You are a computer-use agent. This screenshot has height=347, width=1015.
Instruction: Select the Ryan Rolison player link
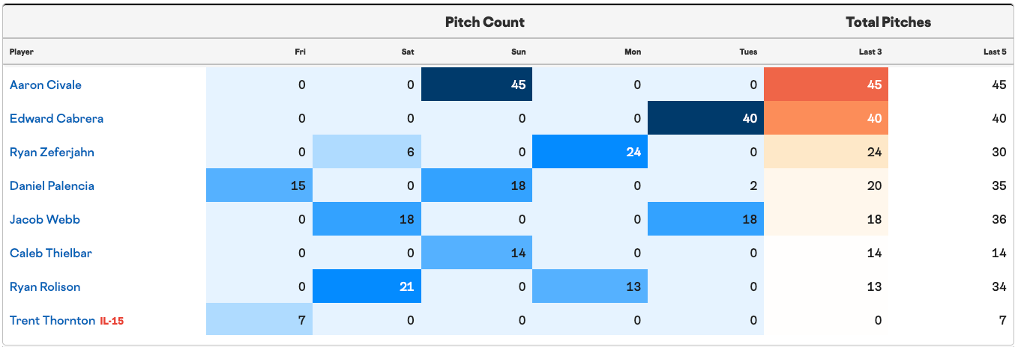click(45, 286)
